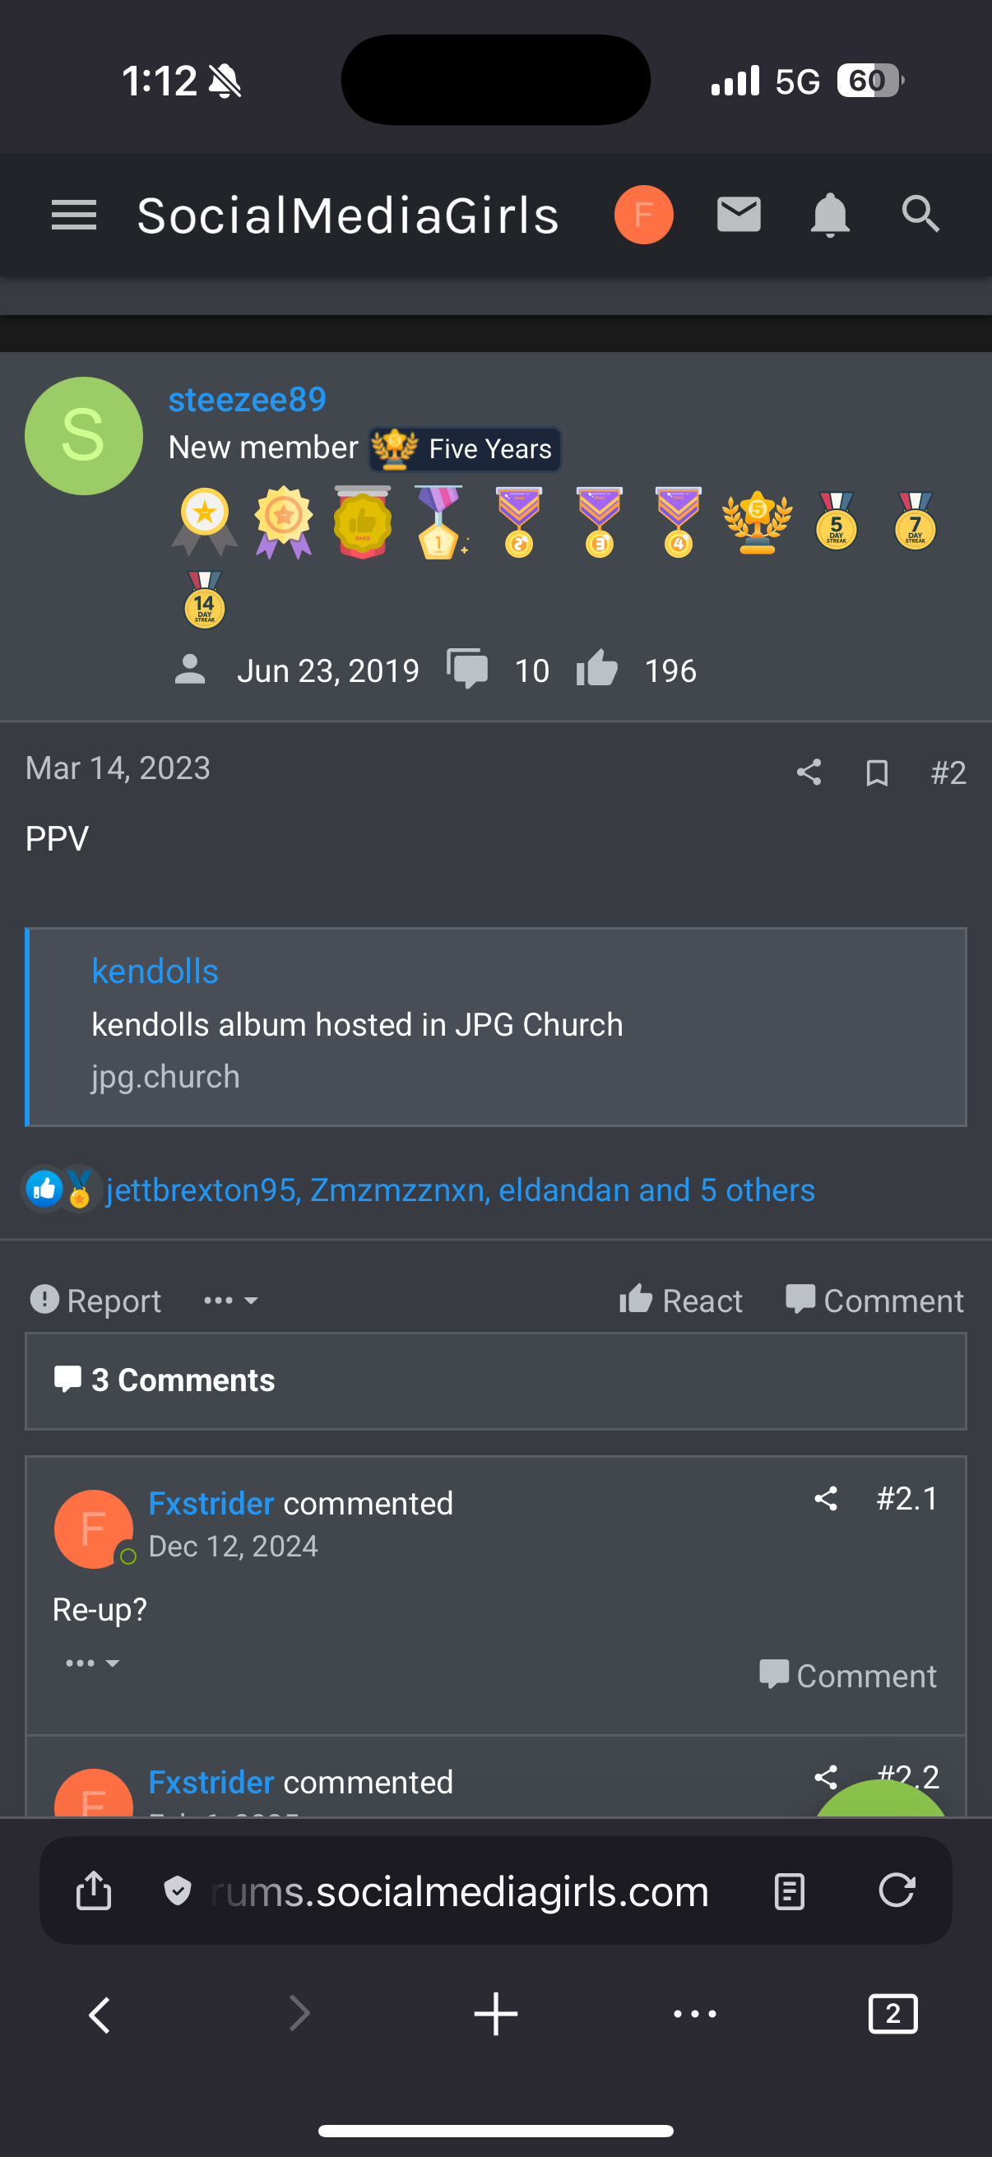The width and height of the screenshot is (992, 2157).
Task: Expand more options under Re-up? comment
Action: coord(92,1663)
